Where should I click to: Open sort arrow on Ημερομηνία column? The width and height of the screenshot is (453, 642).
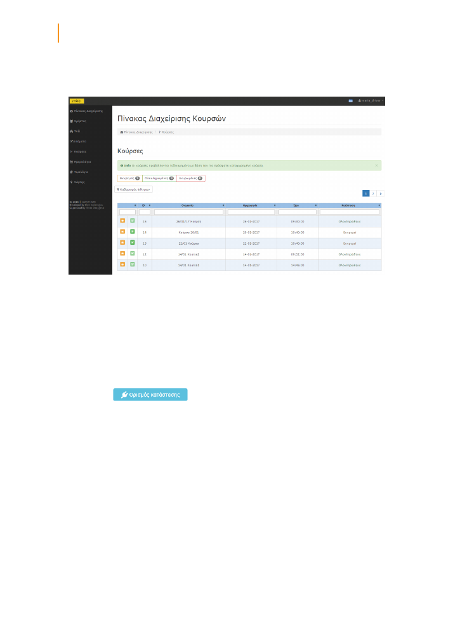click(275, 205)
